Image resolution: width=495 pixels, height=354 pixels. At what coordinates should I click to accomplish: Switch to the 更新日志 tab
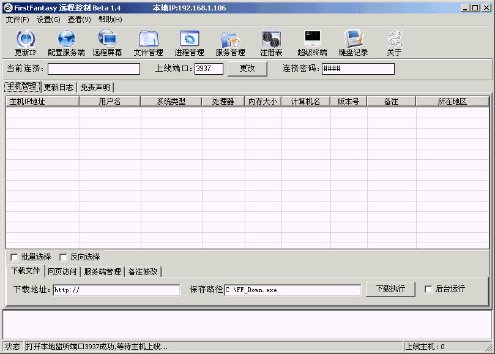point(58,87)
